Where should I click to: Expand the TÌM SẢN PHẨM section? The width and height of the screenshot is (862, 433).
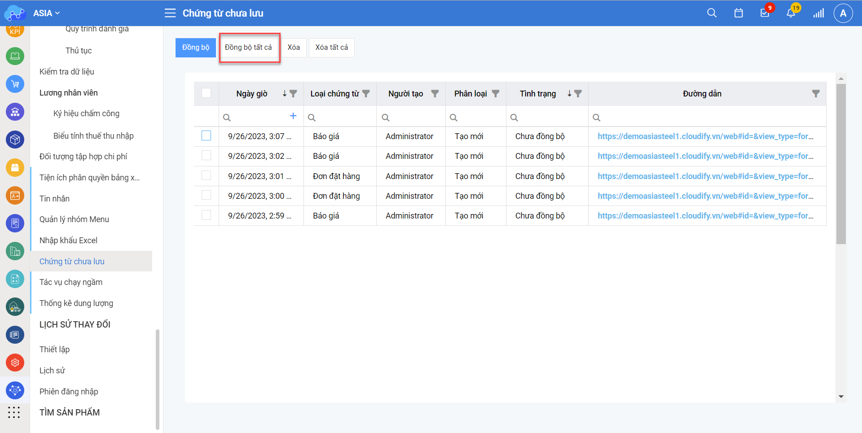coord(70,412)
